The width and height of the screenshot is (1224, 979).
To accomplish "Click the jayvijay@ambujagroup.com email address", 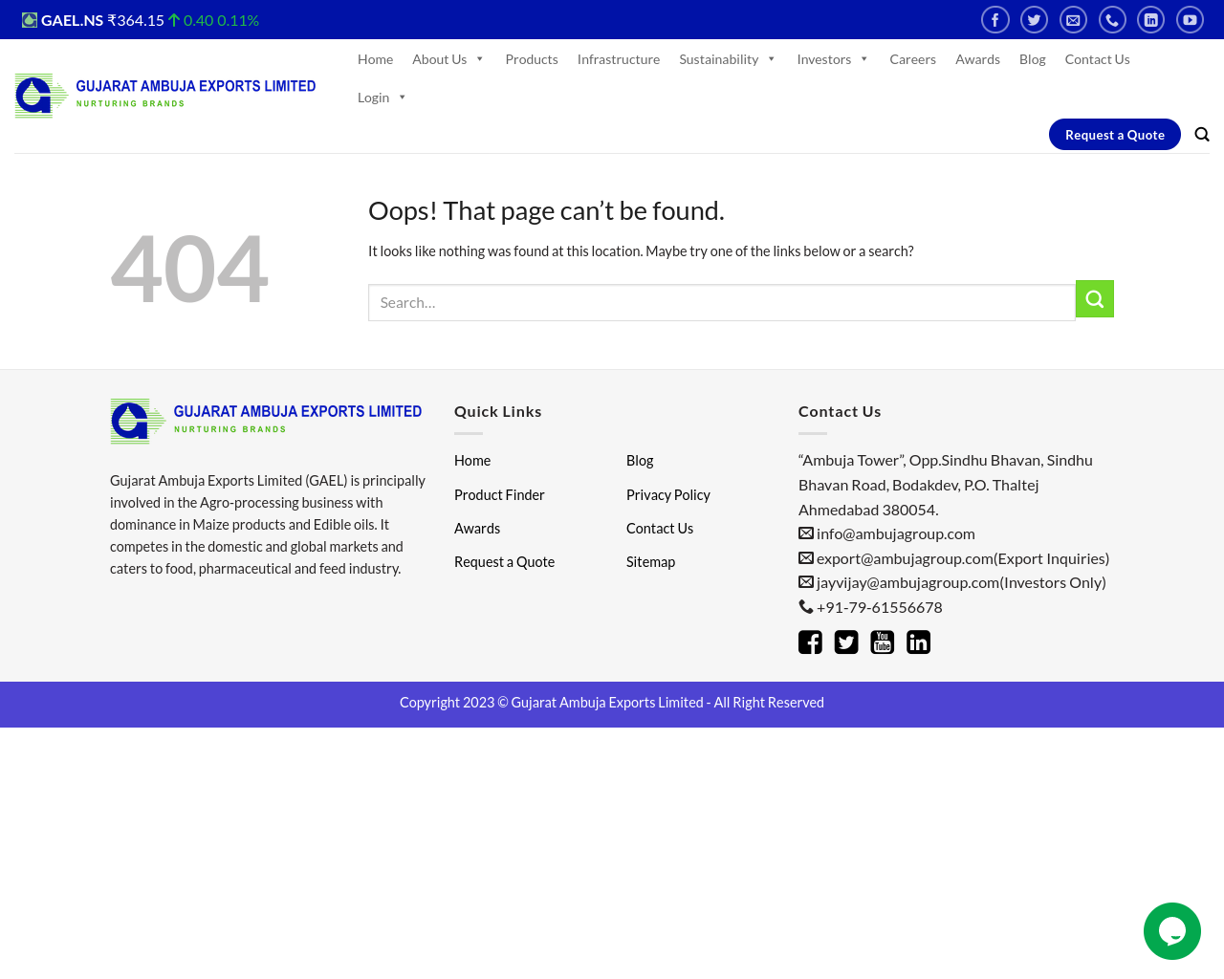I will [x=908, y=582].
